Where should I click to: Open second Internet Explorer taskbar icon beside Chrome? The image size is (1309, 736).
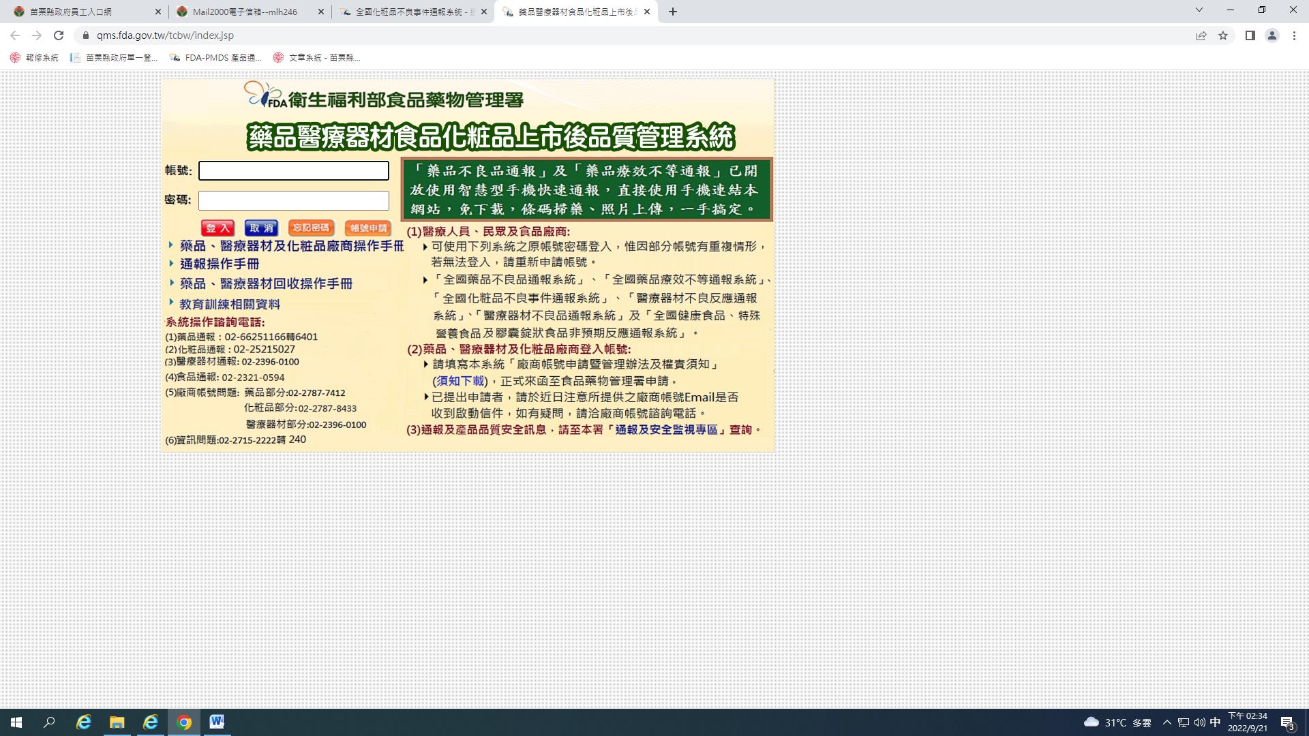(x=150, y=722)
